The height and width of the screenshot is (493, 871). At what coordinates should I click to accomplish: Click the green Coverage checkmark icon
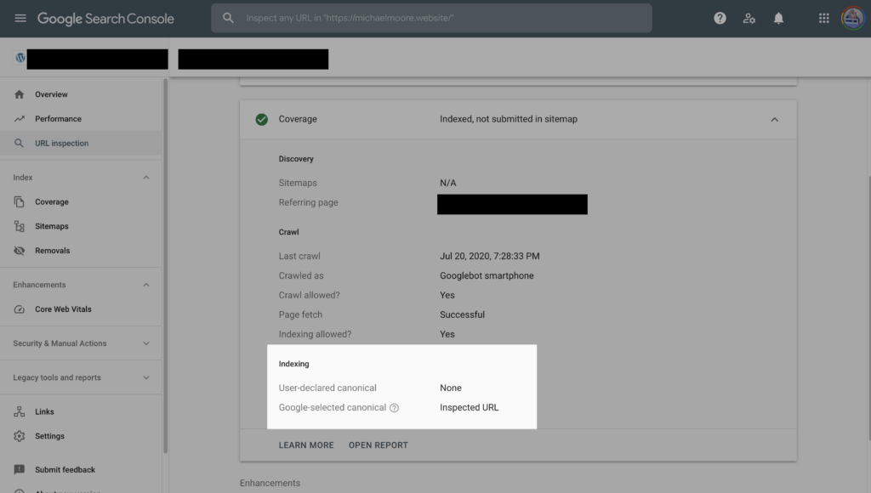click(x=262, y=119)
